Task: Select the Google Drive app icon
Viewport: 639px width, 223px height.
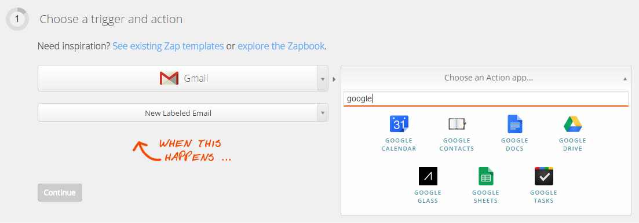Action: tap(572, 124)
